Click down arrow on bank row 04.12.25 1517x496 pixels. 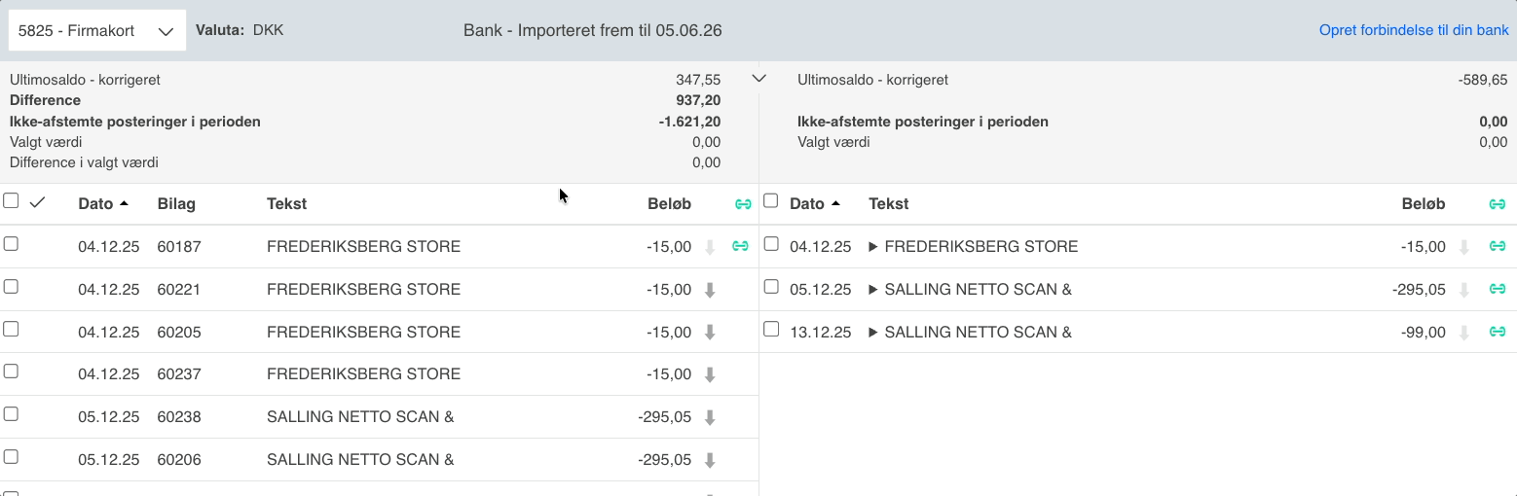pyautogui.click(x=1463, y=247)
